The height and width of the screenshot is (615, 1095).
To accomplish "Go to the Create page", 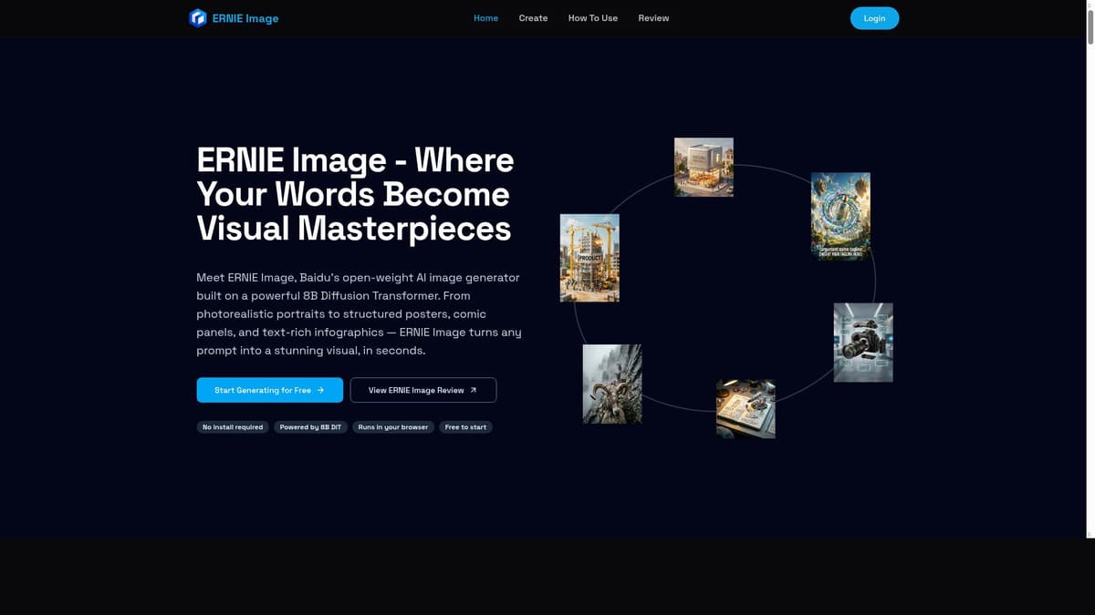I will (533, 18).
